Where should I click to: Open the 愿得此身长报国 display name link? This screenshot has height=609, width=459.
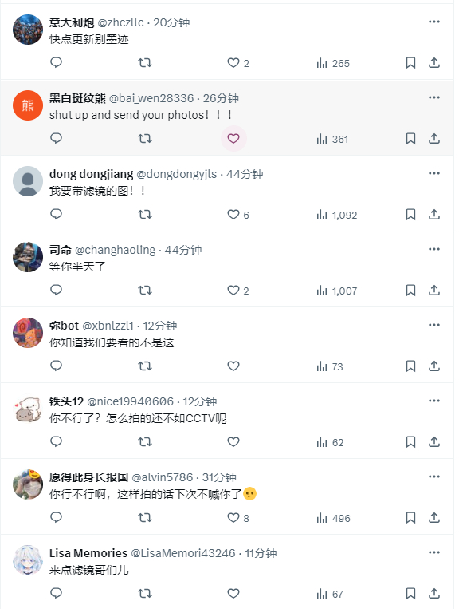click(88, 477)
